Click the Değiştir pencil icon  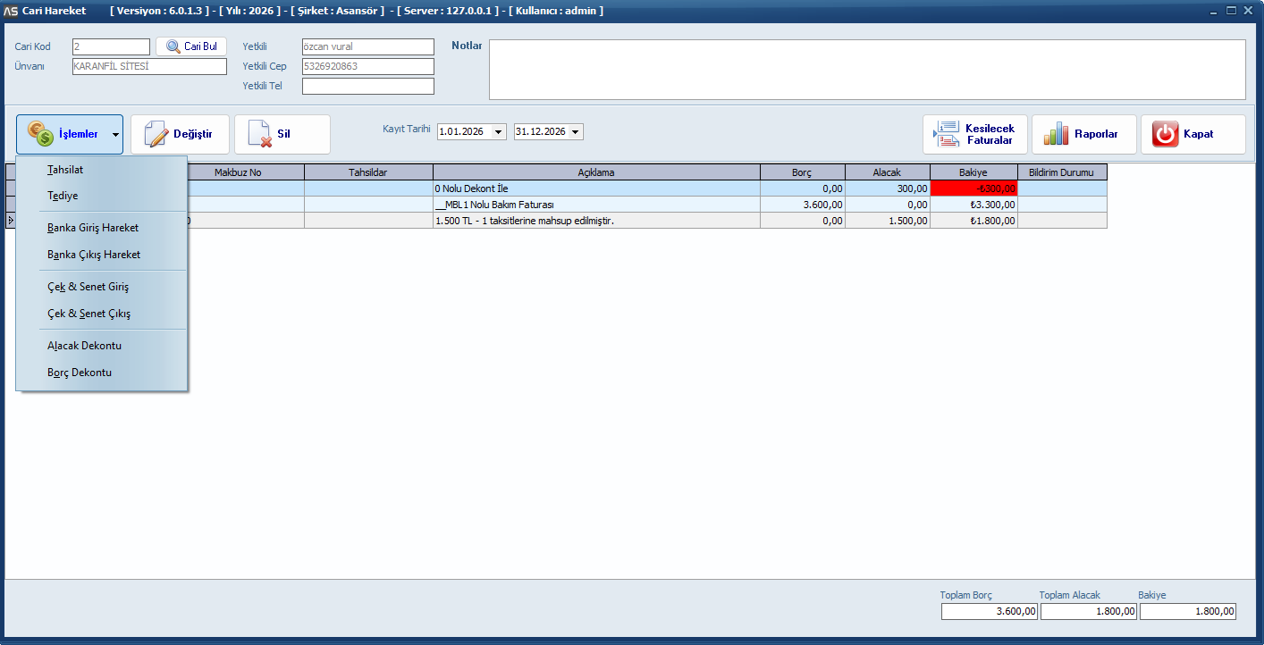click(156, 134)
